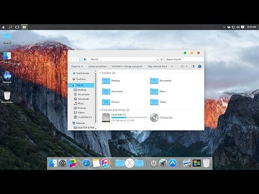Select the Pictures folder in content area
Screen dimensions: 259x194
[111, 102]
